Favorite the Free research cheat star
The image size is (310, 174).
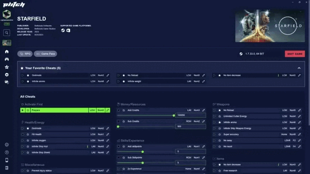pos(220,171)
